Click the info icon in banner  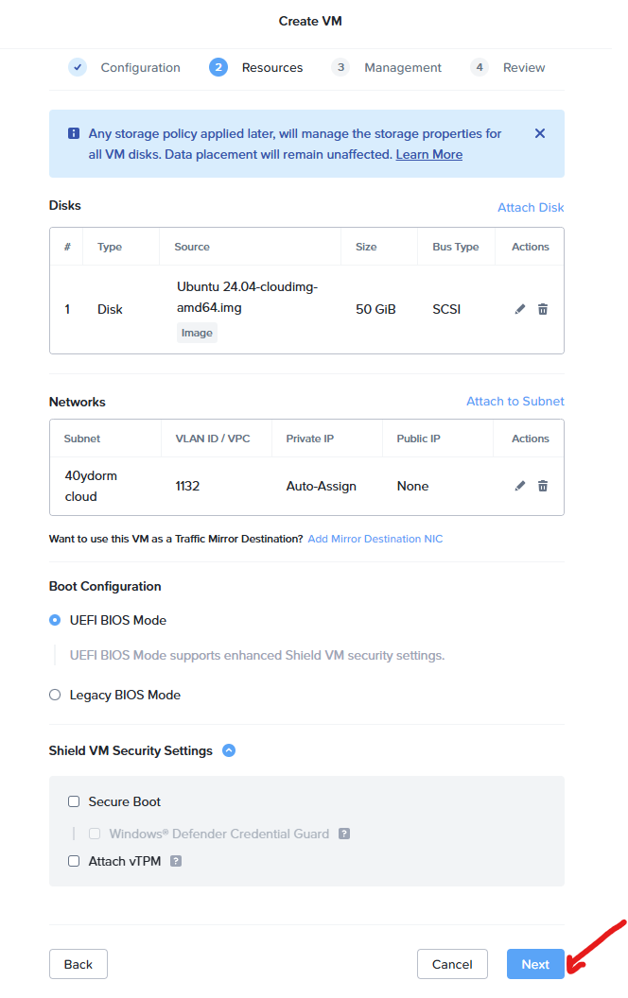(74, 134)
